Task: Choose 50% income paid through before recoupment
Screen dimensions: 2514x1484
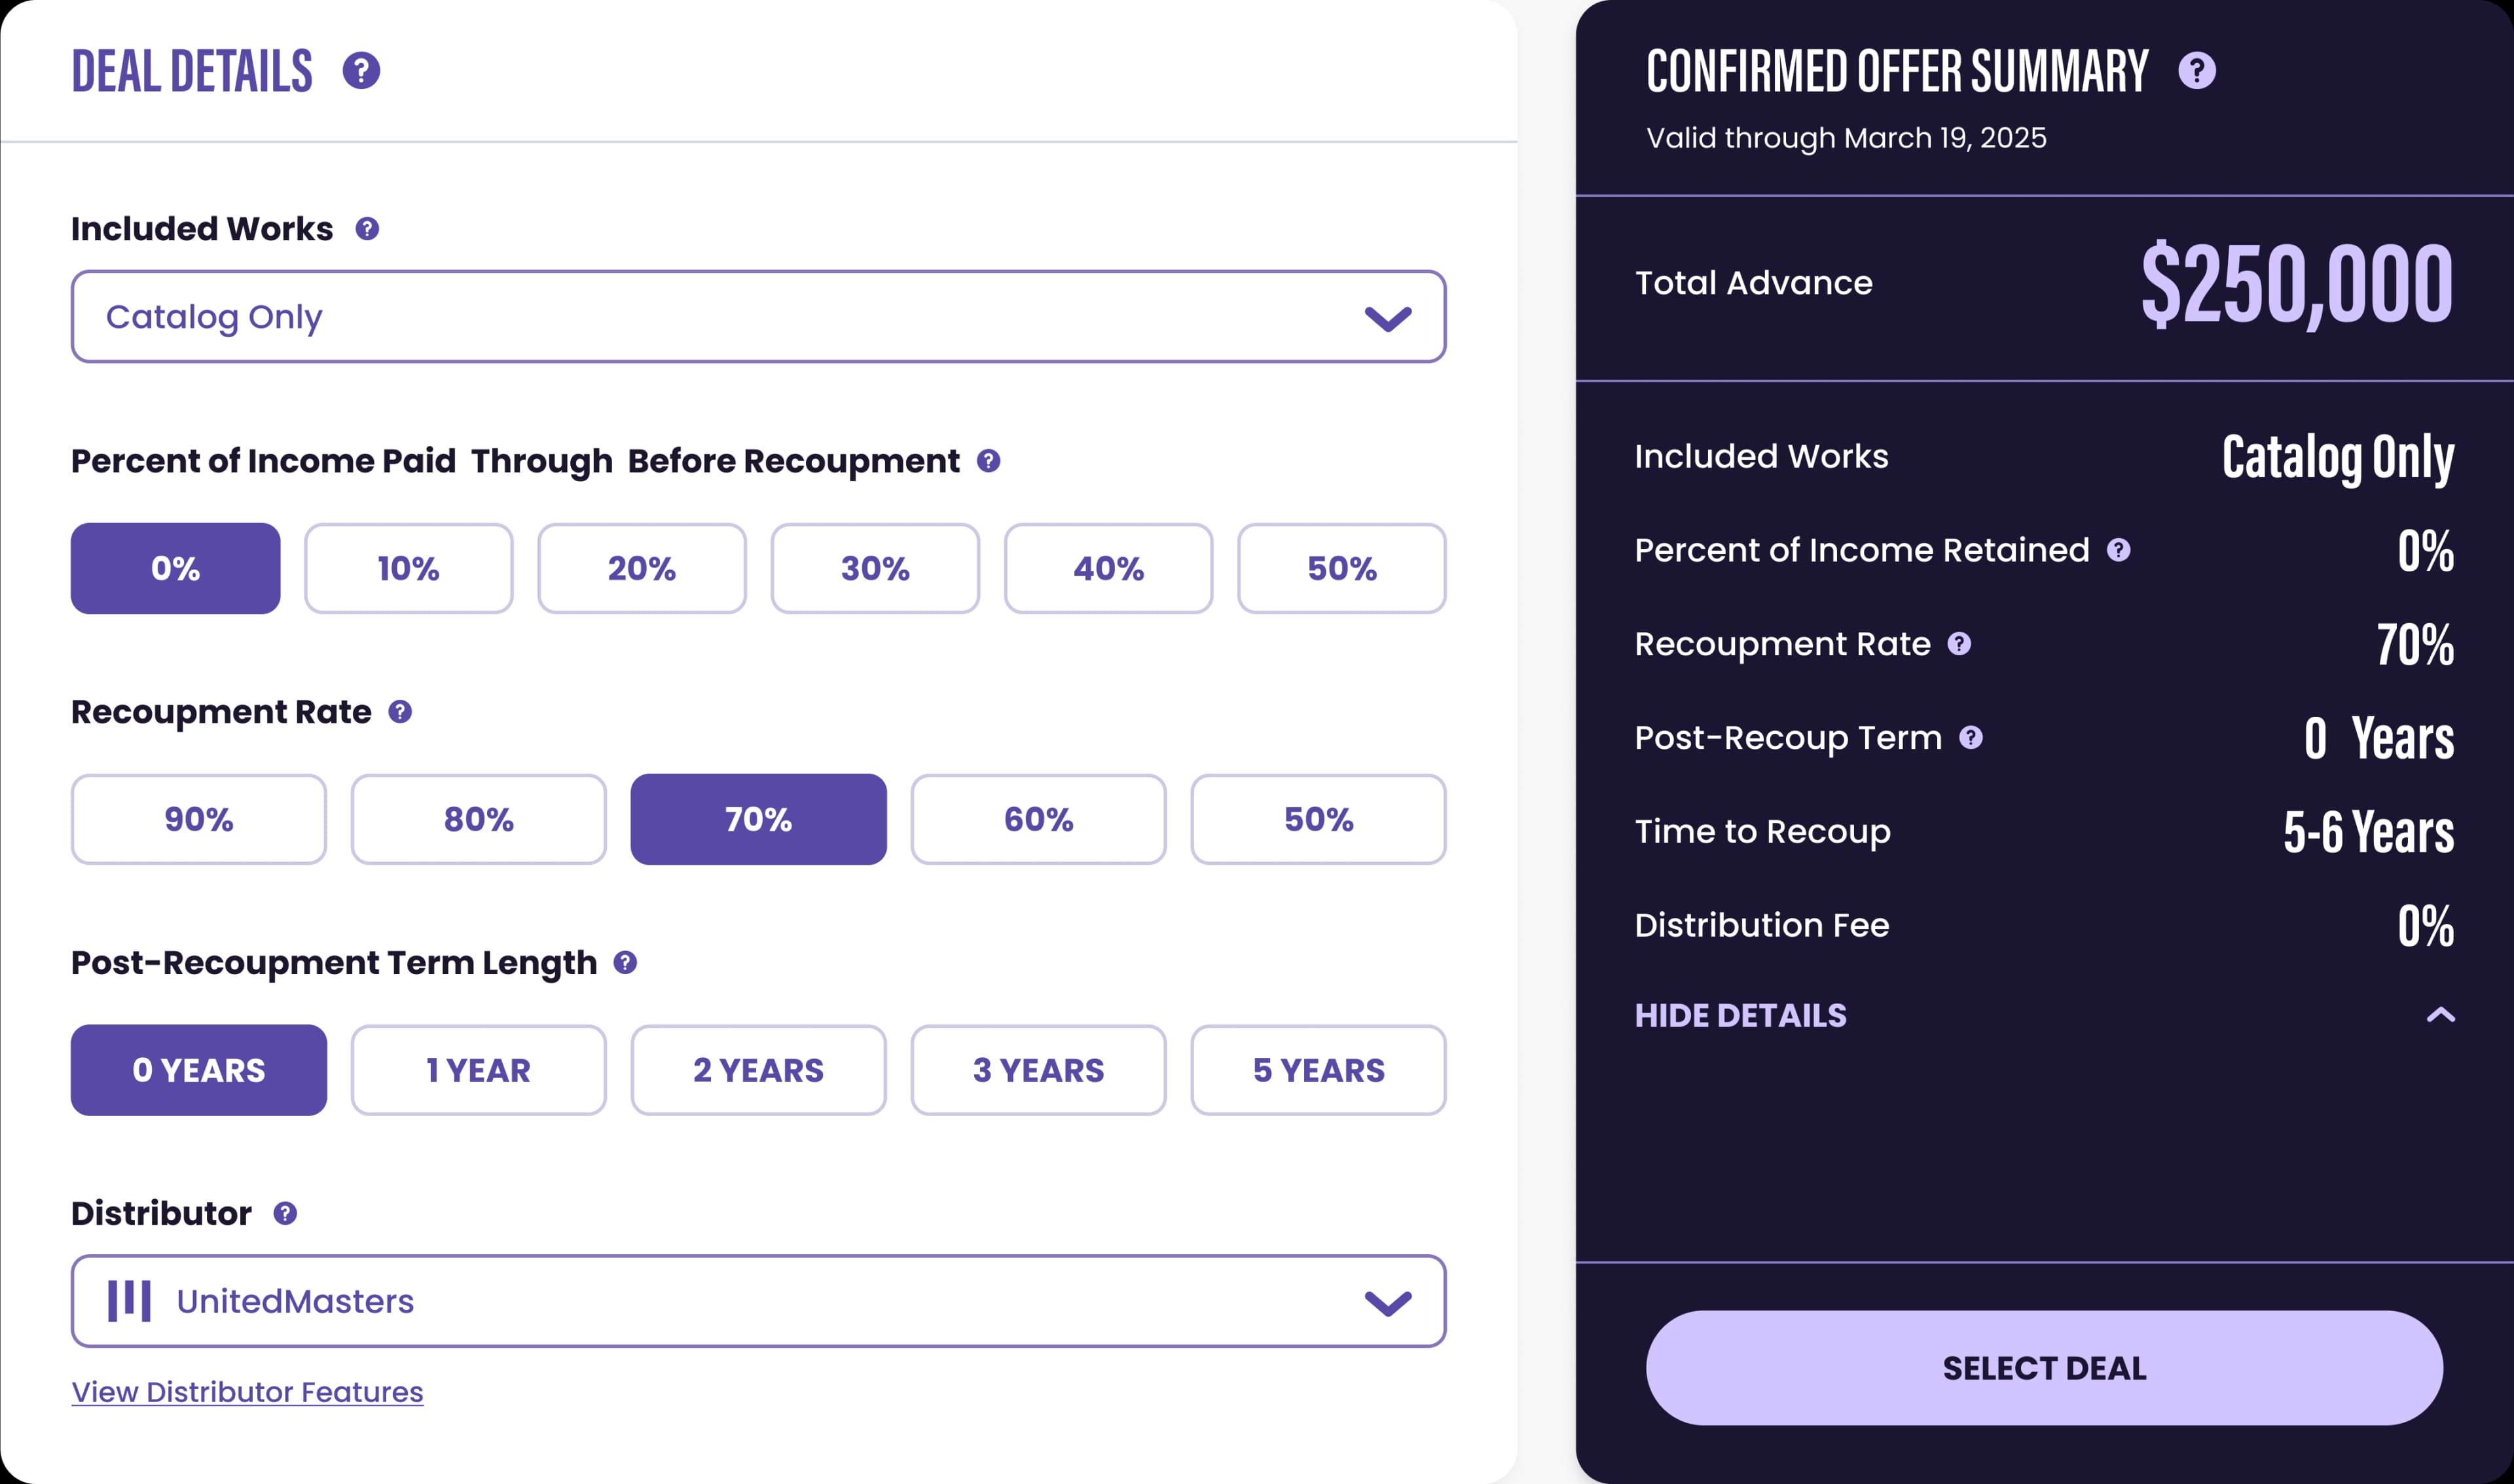Action: [1341, 568]
